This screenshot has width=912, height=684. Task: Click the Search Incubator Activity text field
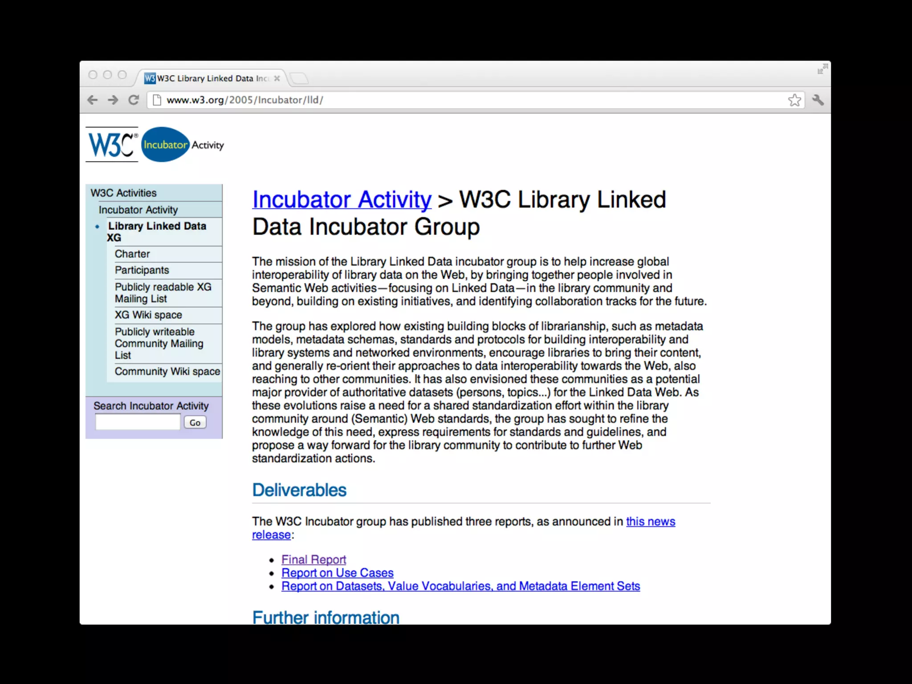click(138, 422)
